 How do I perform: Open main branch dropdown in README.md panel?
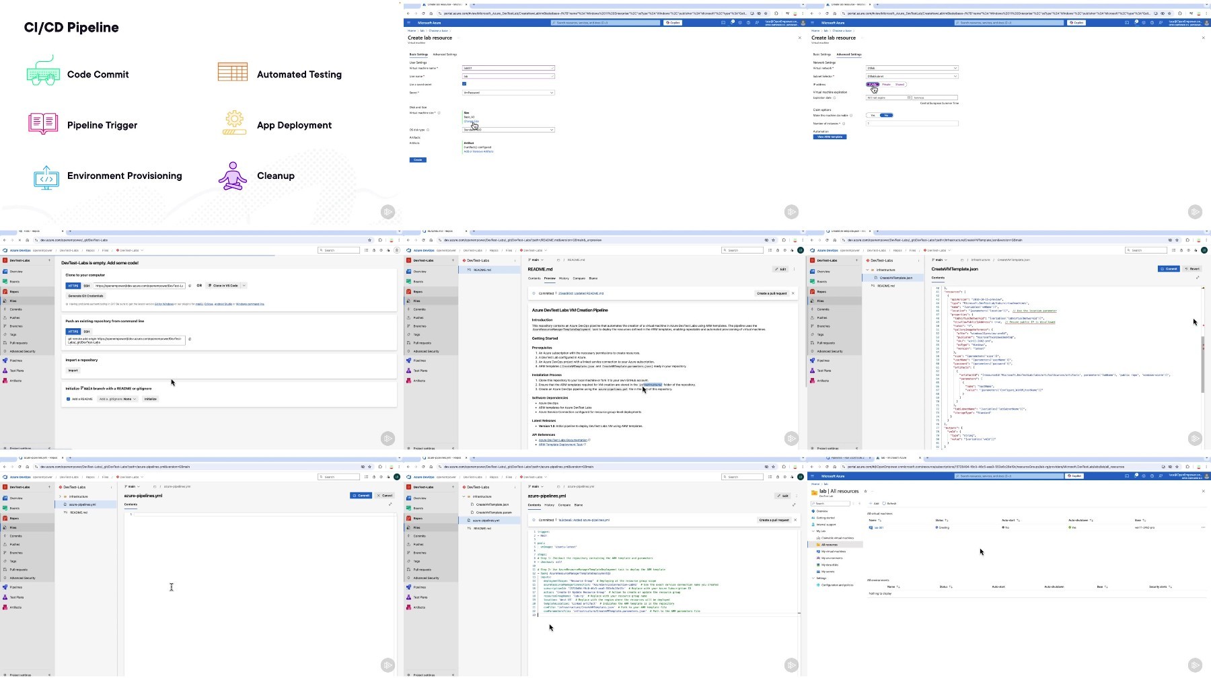(536, 260)
